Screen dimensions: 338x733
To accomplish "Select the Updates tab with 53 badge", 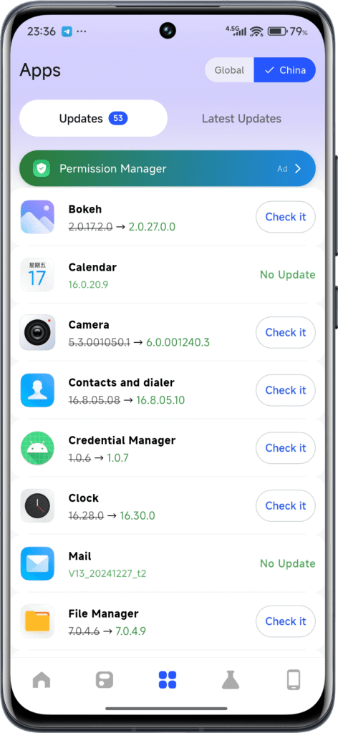I will click(x=94, y=118).
